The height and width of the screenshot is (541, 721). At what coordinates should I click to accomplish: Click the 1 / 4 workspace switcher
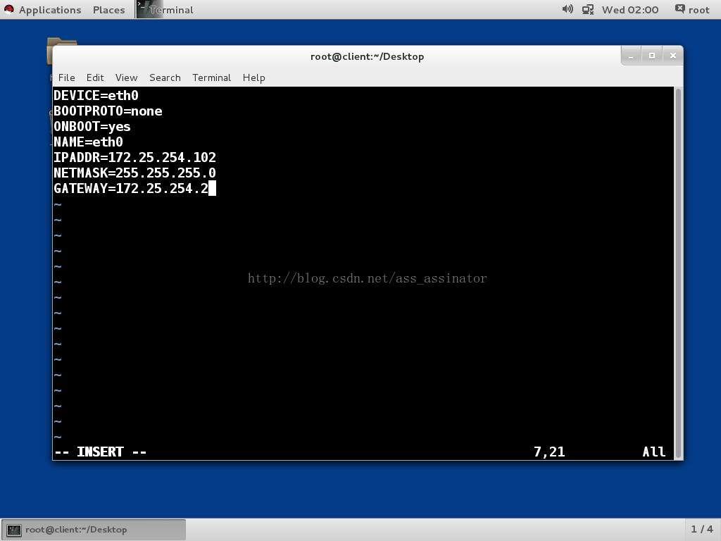tap(702, 529)
